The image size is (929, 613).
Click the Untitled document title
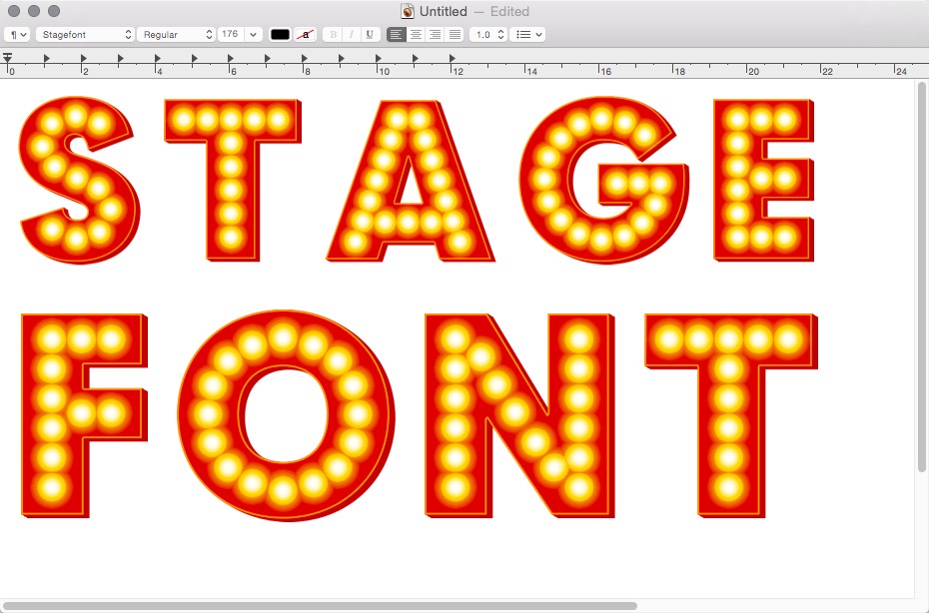(x=444, y=11)
